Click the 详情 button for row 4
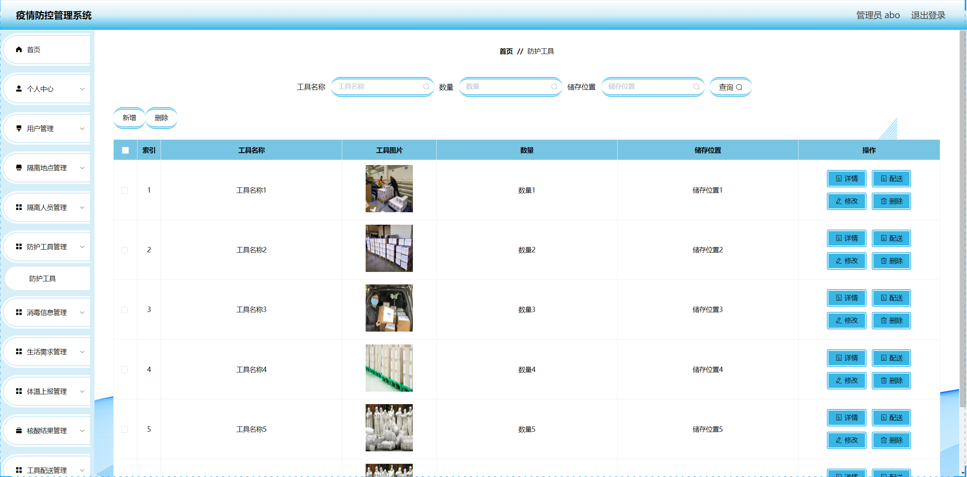Viewport: 967px width, 477px height. [x=847, y=358]
